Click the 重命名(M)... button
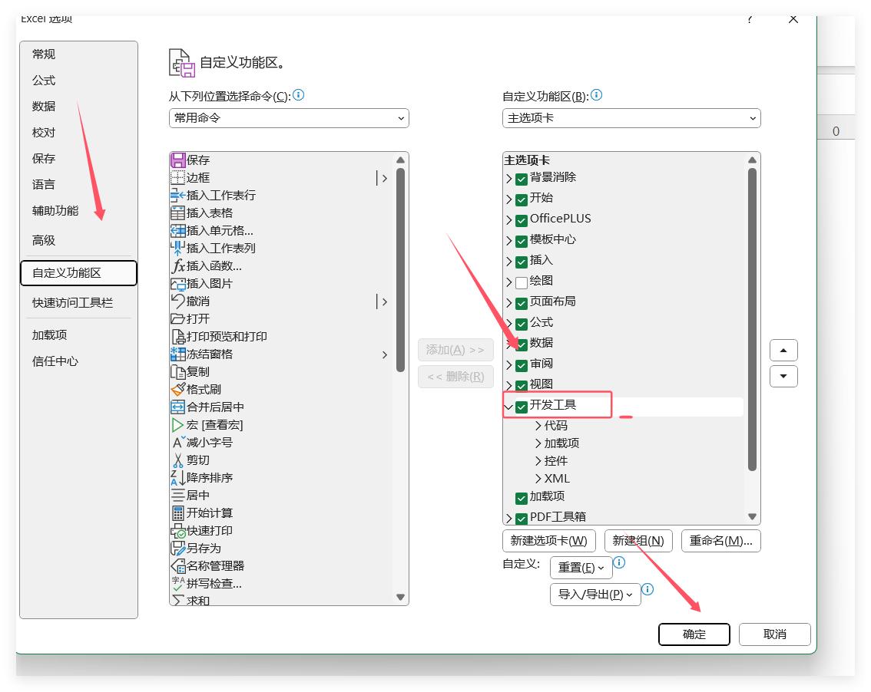This screenshot has height=692, width=871. click(721, 541)
